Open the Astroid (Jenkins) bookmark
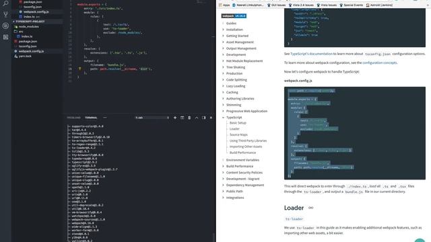The image size is (431, 242). [x=379, y=5]
